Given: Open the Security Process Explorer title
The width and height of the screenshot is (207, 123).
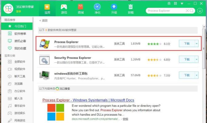Looking at the screenshot, I should [73, 58].
